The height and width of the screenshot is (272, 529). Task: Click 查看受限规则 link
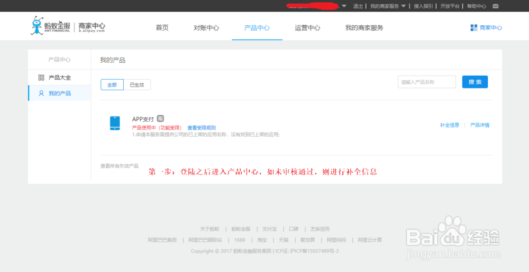click(x=202, y=128)
